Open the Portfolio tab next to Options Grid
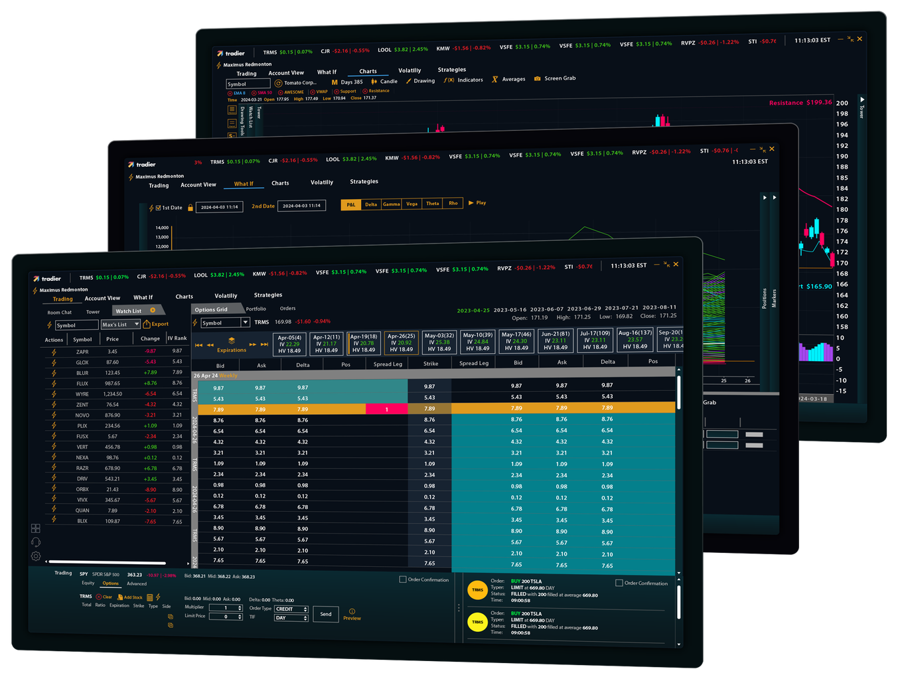 (x=256, y=308)
